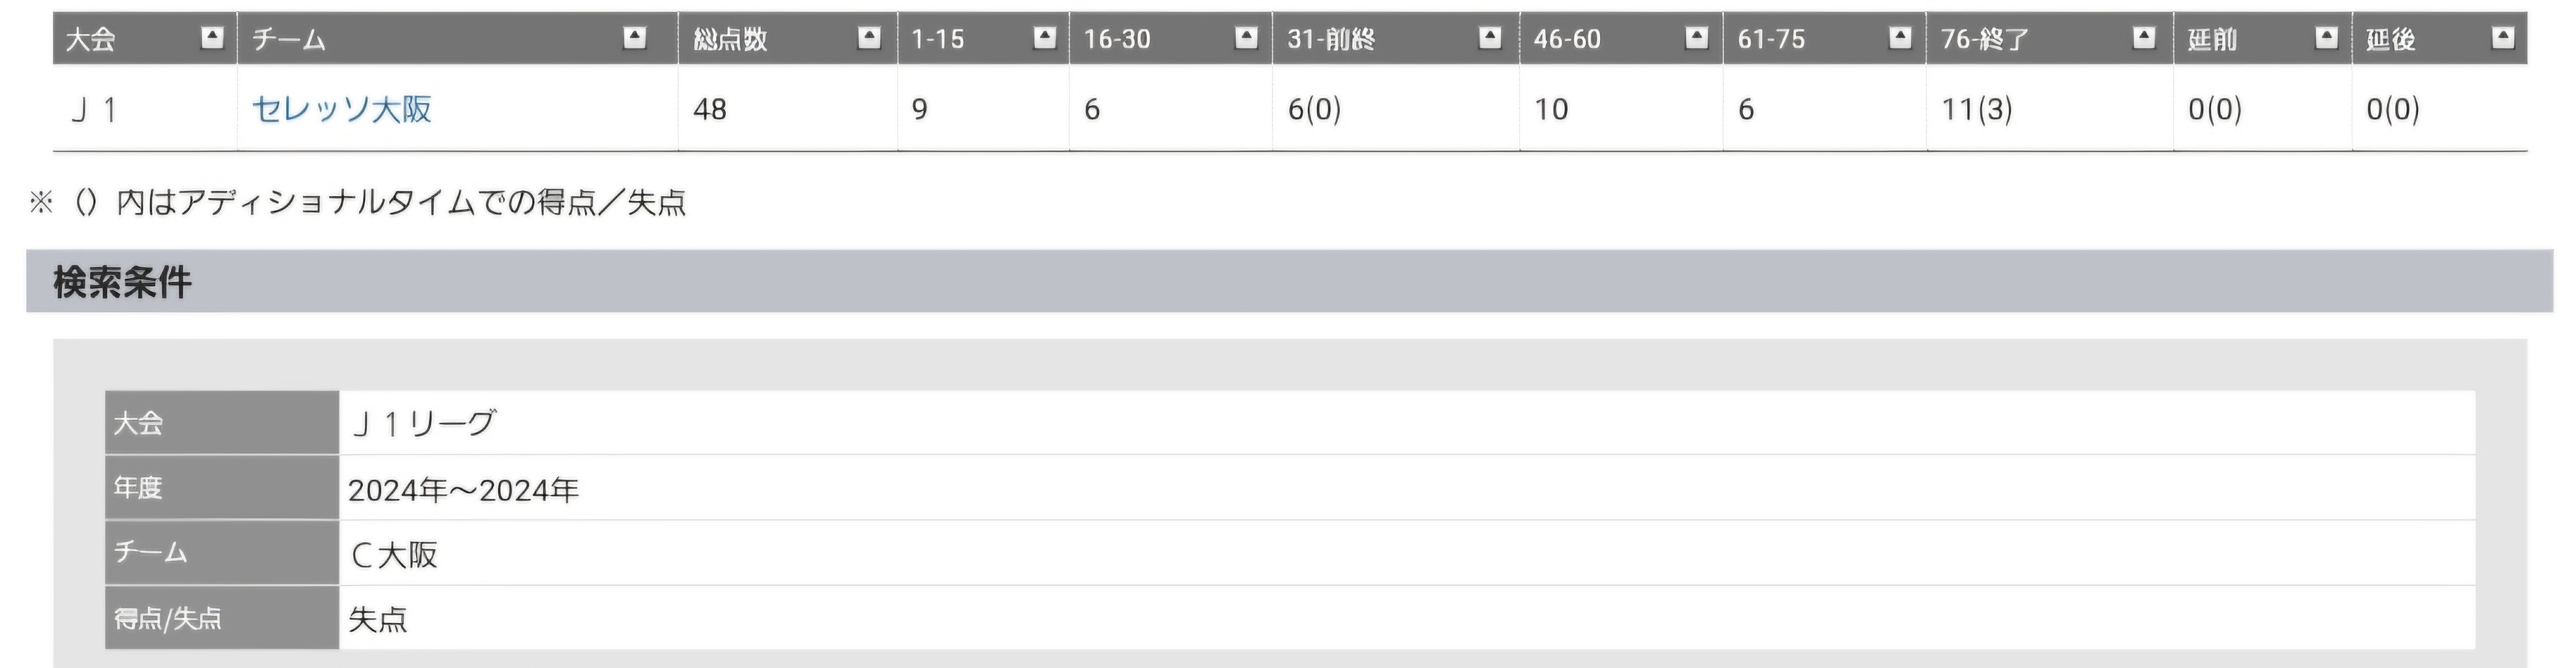
Task: Open the セレッソ大阪 team link
Action: pyautogui.click(x=342, y=109)
